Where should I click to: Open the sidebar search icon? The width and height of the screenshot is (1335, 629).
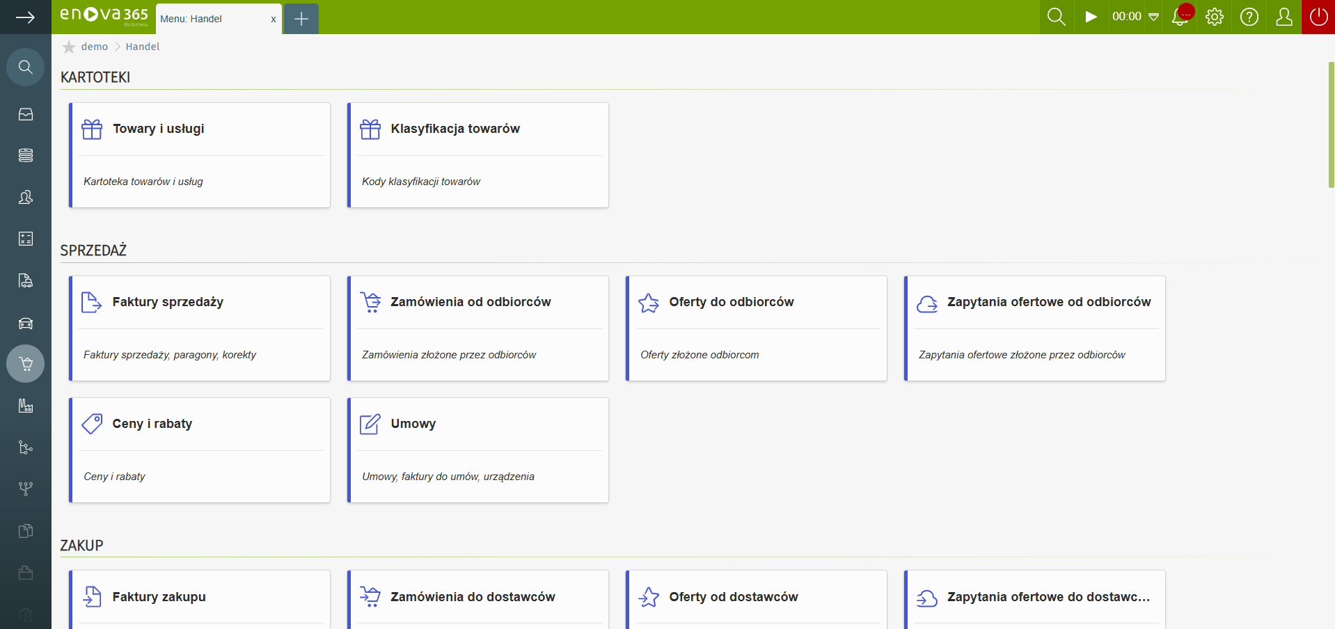pyautogui.click(x=26, y=67)
